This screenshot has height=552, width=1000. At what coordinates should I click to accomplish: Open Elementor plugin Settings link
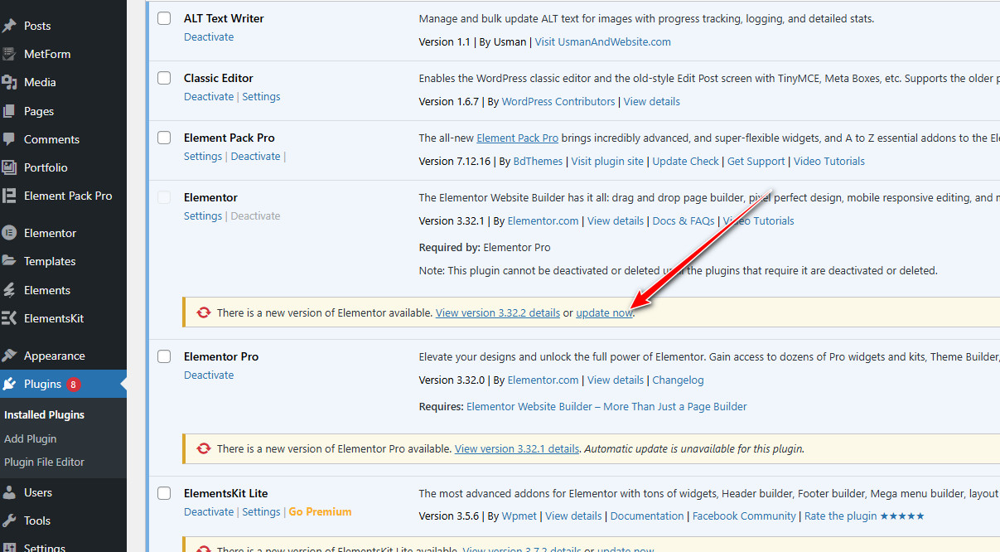point(203,215)
